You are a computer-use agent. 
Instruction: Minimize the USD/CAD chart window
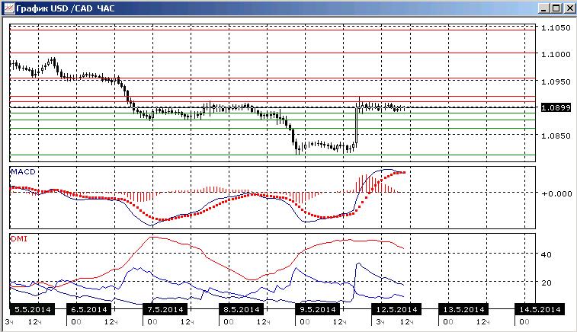[x=544, y=8]
